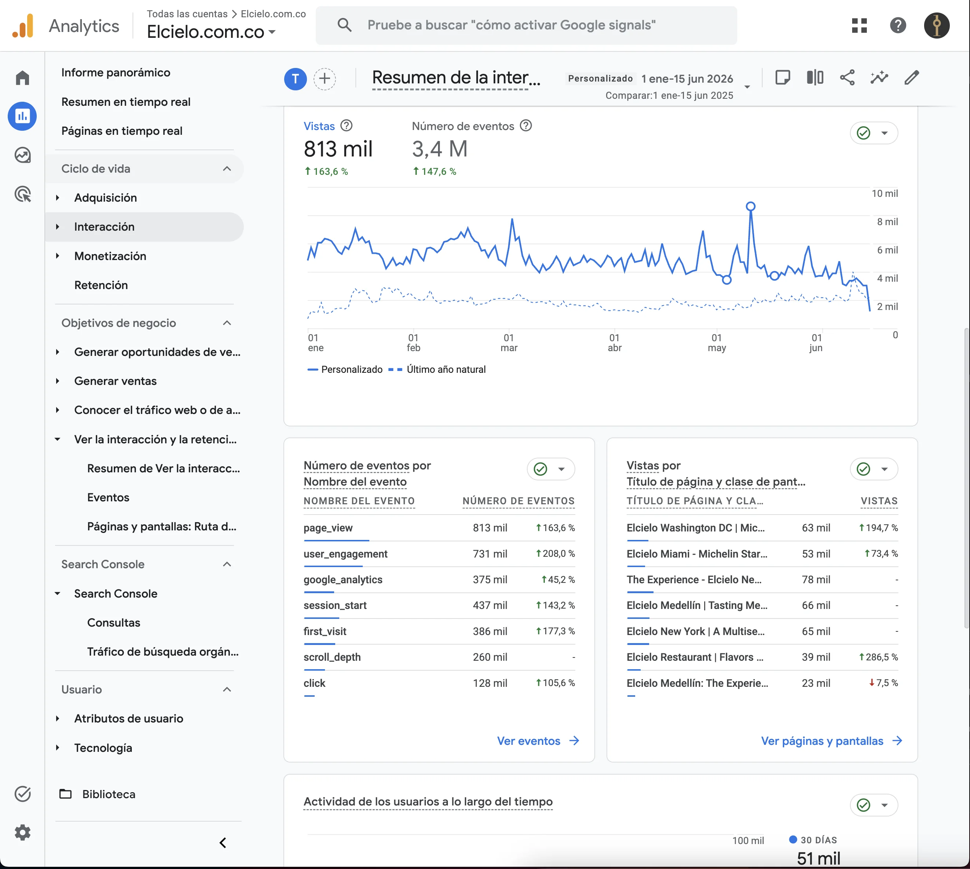Open the Consultas report
The image size is (970, 869).
point(113,623)
